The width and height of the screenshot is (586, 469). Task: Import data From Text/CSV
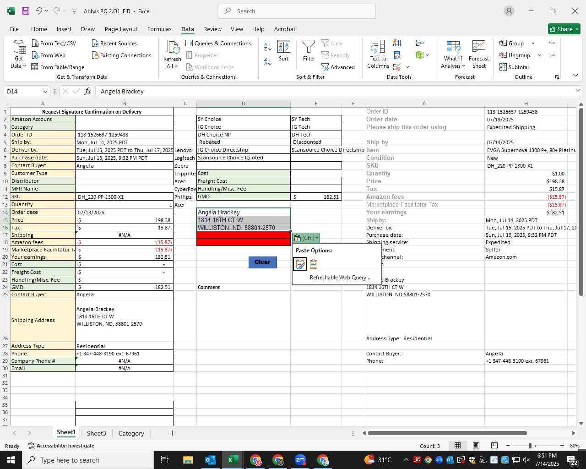pyautogui.click(x=54, y=43)
